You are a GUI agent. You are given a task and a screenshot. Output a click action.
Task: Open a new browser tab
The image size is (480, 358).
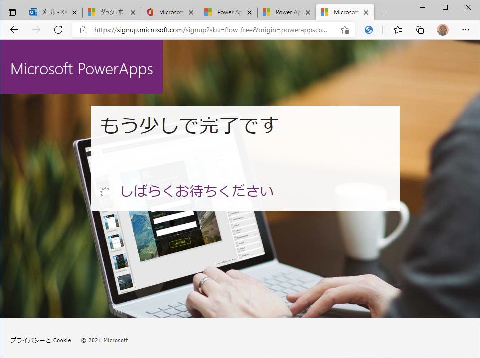click(x=383, y=12)
